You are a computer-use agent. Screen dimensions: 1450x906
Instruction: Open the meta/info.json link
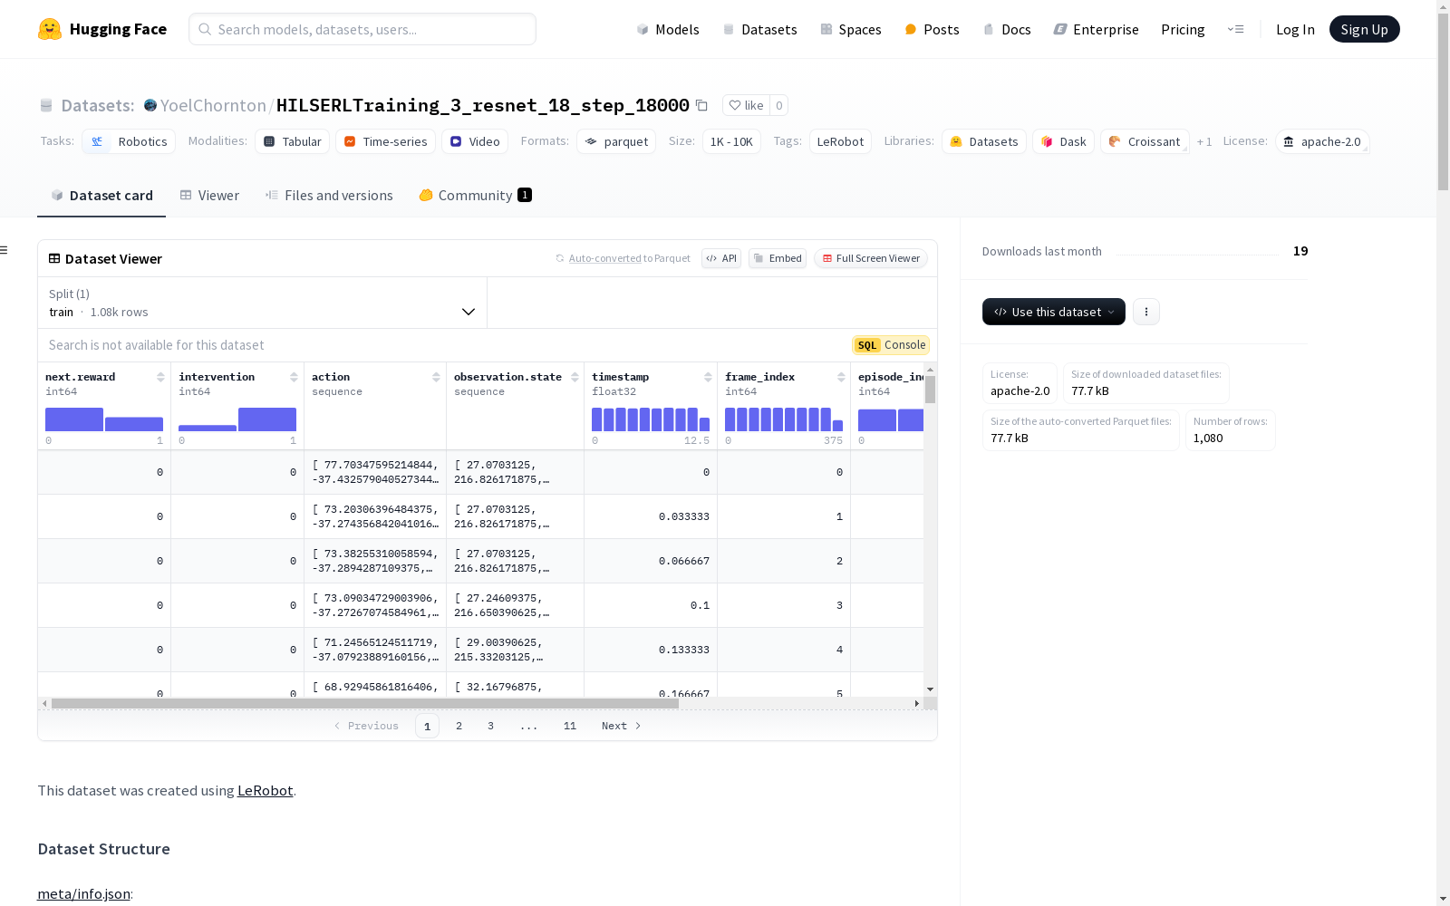[x=83, y=893]
